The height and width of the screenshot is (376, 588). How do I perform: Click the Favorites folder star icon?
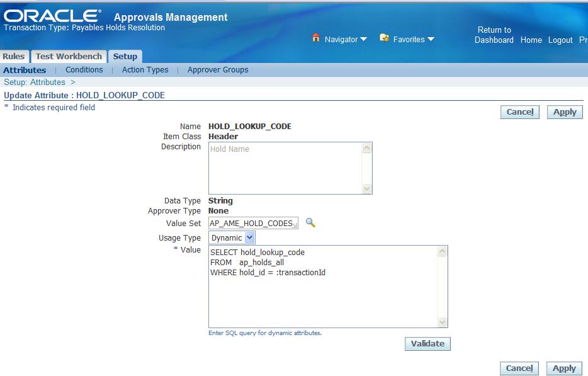click(x=384, y=38)
